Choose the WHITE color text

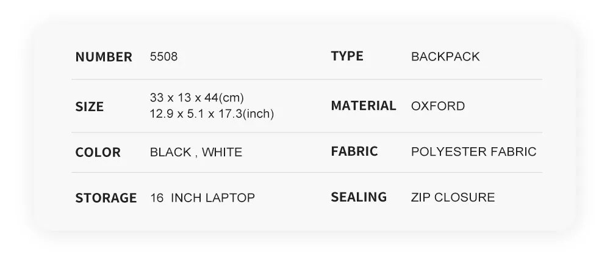tap(222, 152)
